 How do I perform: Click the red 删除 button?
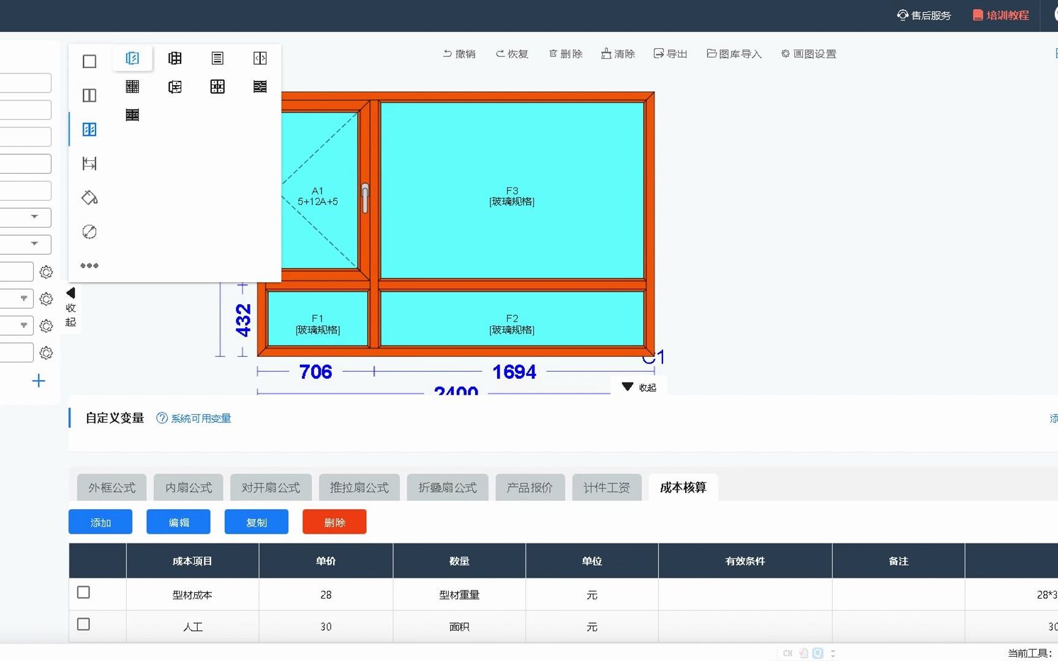[x=334, y=522]
